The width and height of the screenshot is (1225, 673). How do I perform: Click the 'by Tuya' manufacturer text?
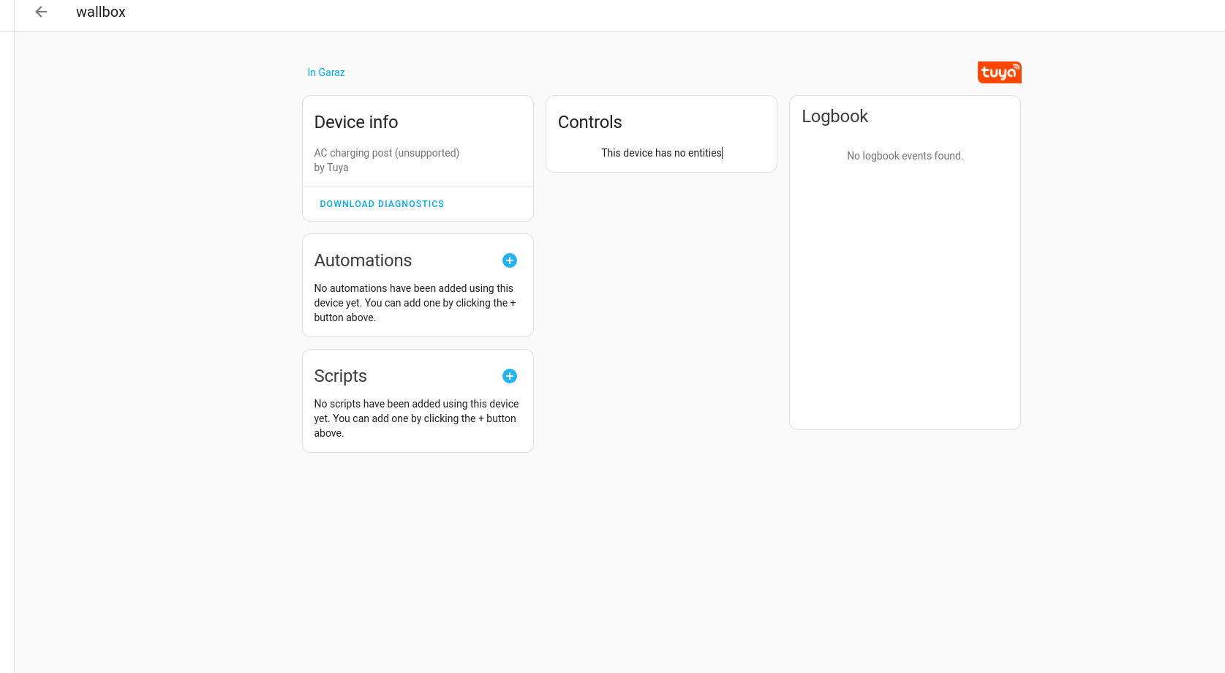331,168
